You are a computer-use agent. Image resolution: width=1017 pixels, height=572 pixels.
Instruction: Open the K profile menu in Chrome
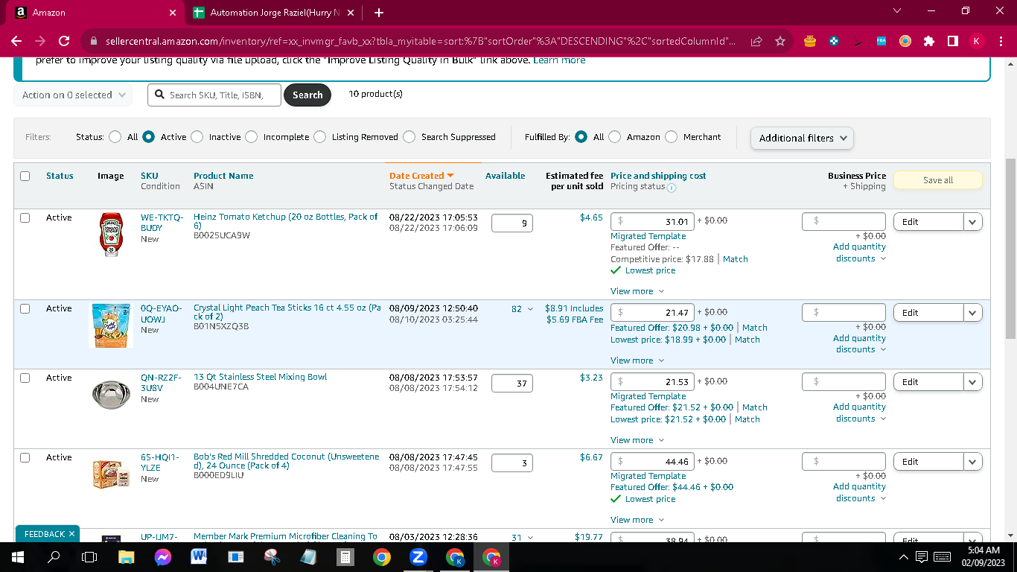coord(976,42)
